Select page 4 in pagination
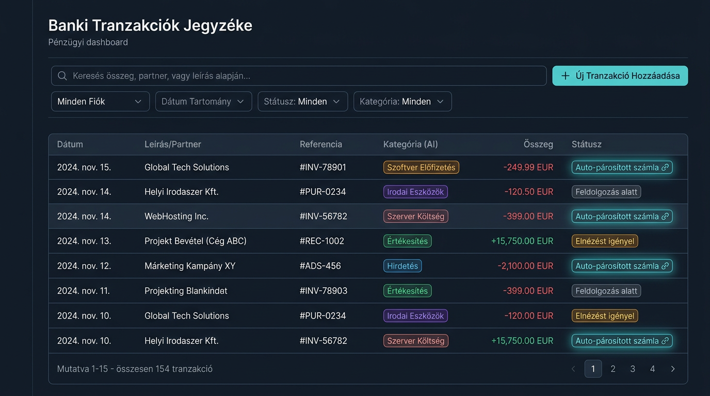This screenshot has width=710, height=396. pos(652,369)
